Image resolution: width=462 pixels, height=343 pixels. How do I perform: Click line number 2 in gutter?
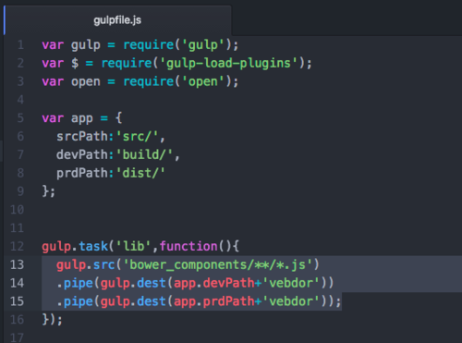20,63
